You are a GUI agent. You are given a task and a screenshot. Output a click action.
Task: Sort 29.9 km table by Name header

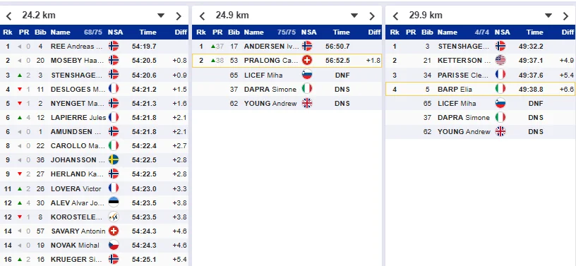click(447, 32)
